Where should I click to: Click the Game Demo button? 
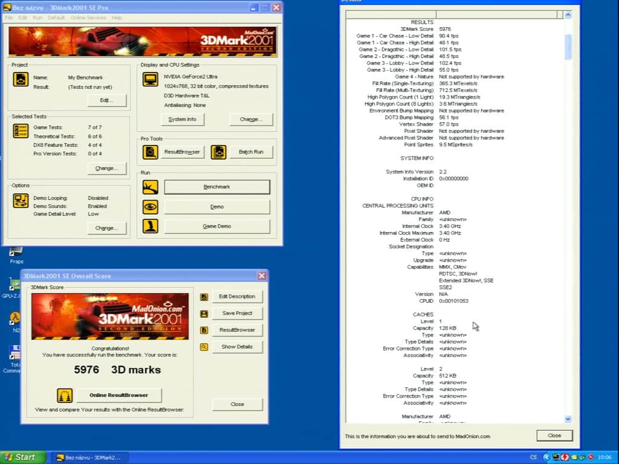[x=217, y=226]
